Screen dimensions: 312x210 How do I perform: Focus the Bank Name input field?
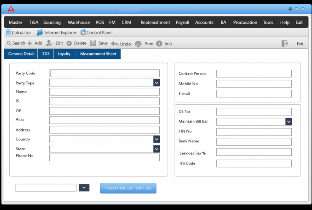[254, 142]
